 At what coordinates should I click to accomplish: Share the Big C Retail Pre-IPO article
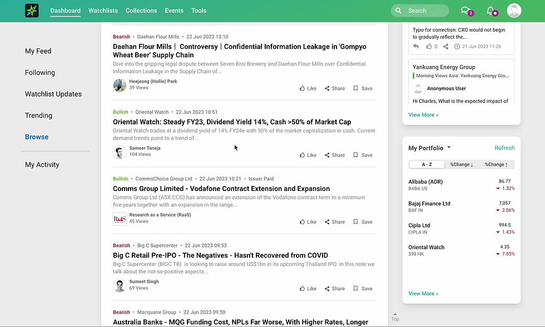pyautogui.click(x=335, y=289)
